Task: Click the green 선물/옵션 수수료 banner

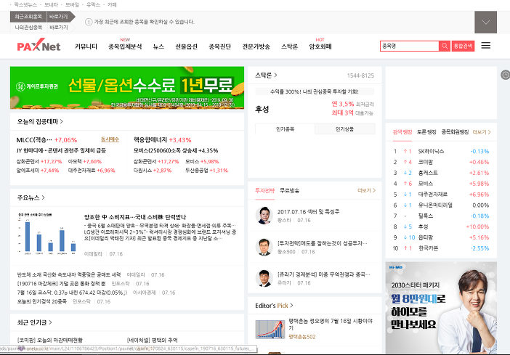Action: click(x=127, y=88)
